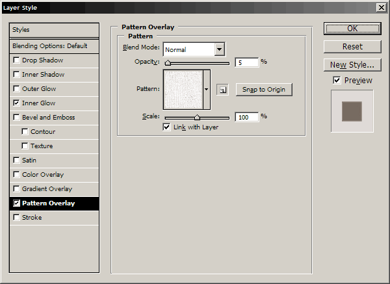Viewport: 390px width, 284px height.
Task: Create new preset from current pattern icon
Action: coord(222,90)
